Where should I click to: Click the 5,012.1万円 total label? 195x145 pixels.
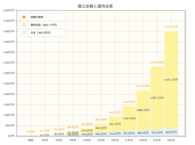click(171, 27)
